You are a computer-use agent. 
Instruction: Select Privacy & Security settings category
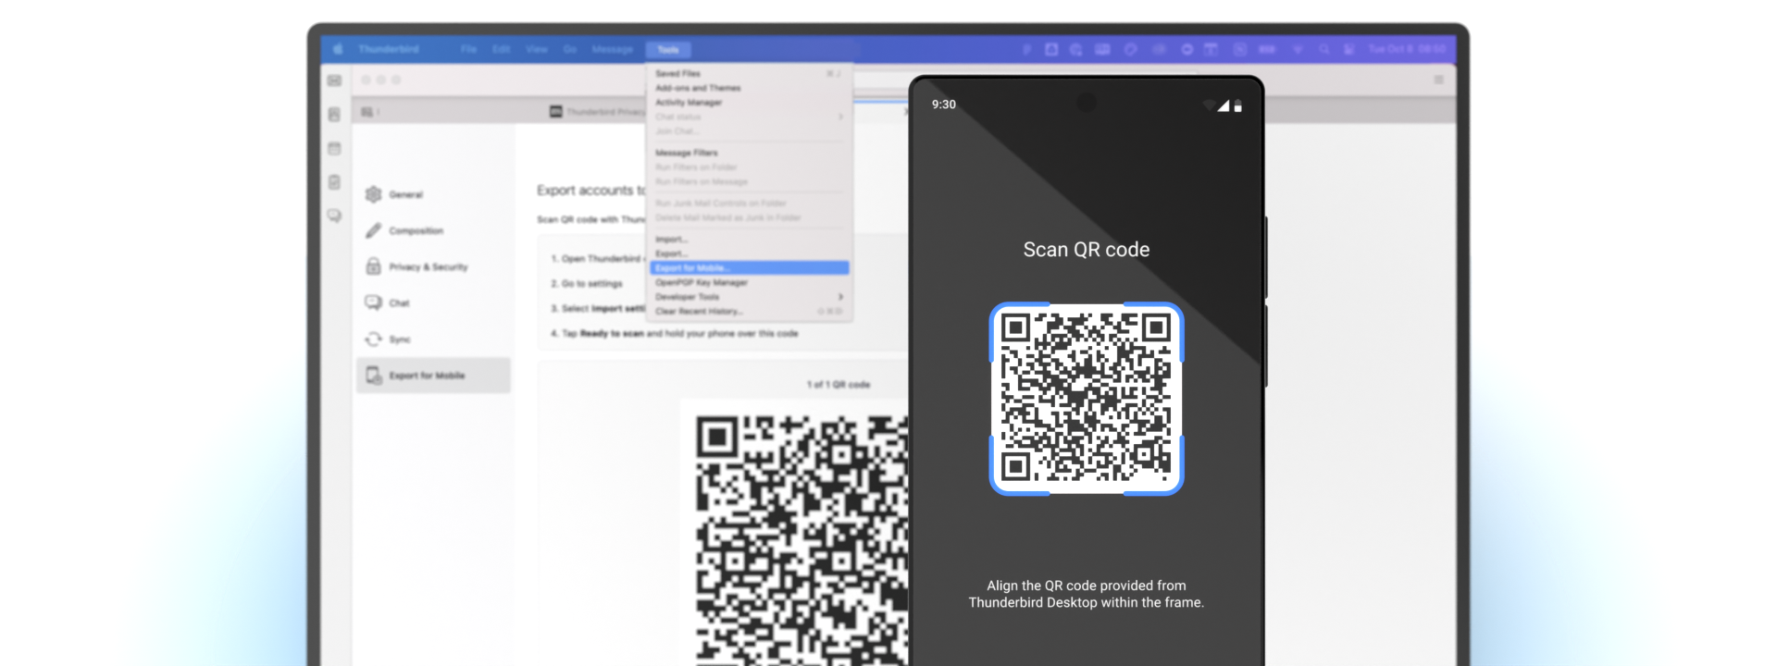pyautogui.click(x=432, y=266)
